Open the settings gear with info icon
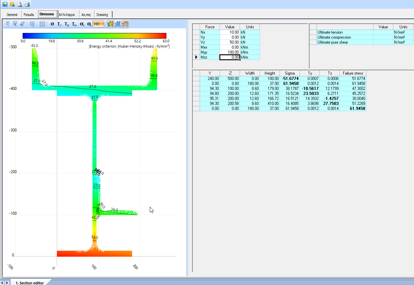414x285 pixels. point(12,4)
